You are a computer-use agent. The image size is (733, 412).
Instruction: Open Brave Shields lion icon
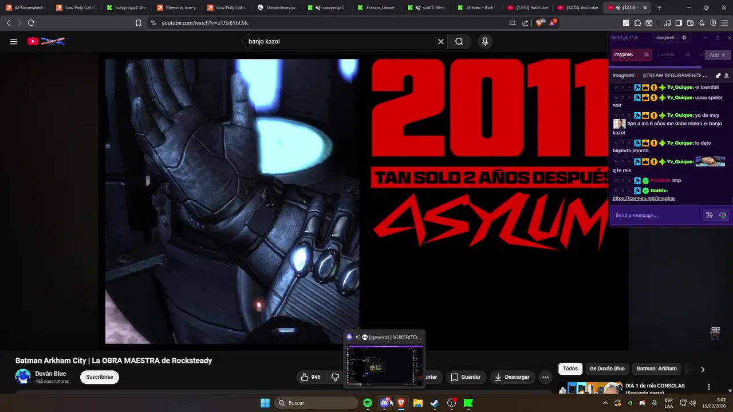click(x=540, y=23)
